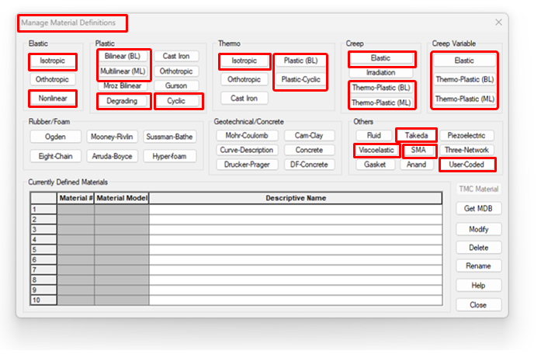Choose Creep Variable Thermo-Plastic (BL)

[464, 80]
